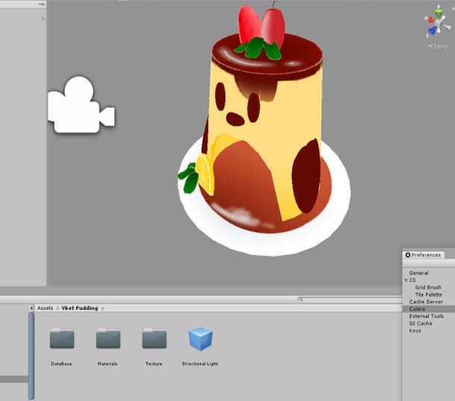Select the camera gizmo in scene view

(81, 105)
